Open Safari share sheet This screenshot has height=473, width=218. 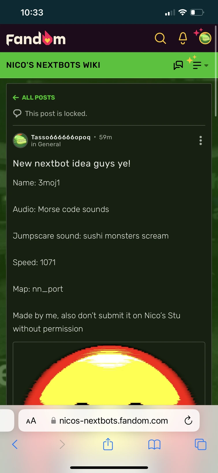click(x=108, y=444)
